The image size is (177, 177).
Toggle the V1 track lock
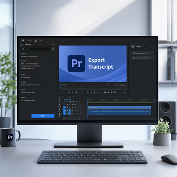[x=68, y=107]
